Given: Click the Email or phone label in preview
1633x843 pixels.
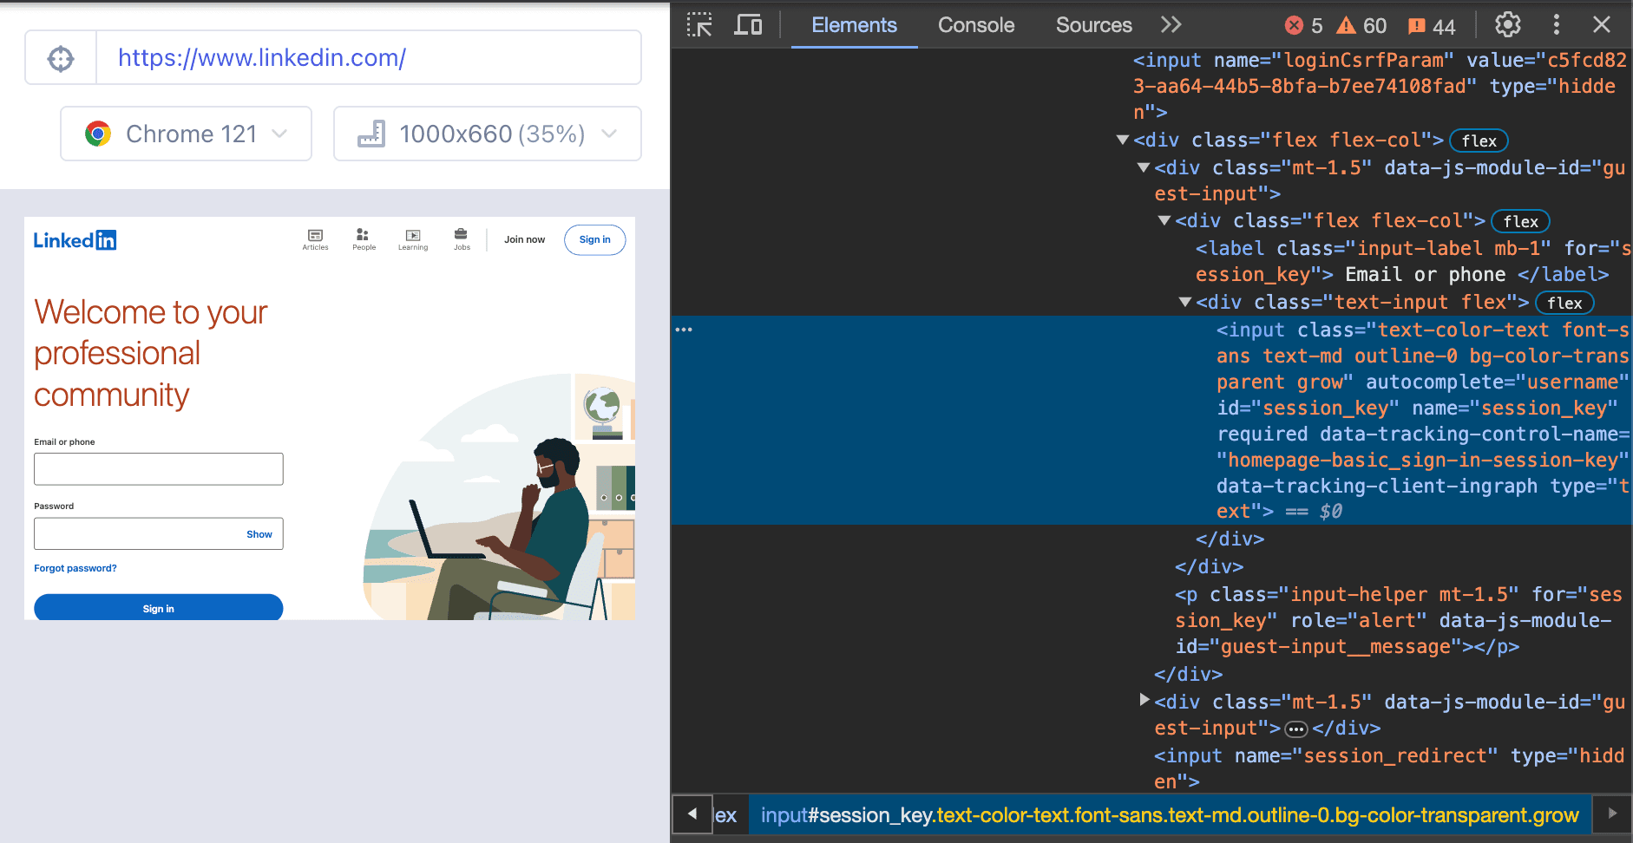Looking at the screenshot, I should (64, 442).
